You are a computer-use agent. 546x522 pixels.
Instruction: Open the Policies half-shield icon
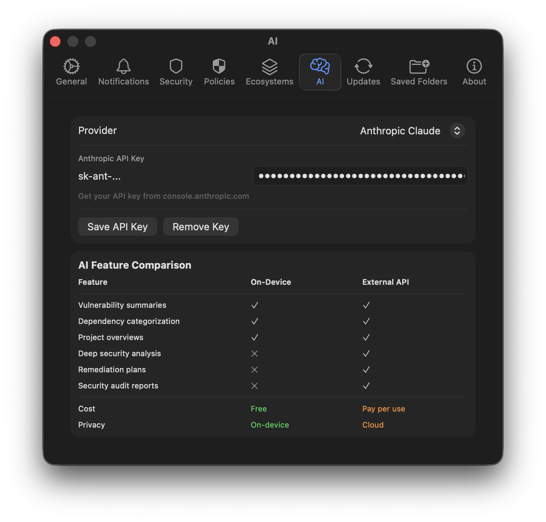(219, 66)
